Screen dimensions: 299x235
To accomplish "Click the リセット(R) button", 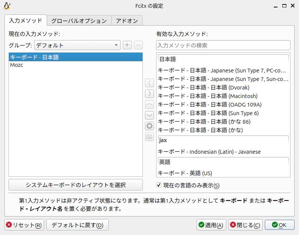I will pyautogui.click(x=24, y=225).
